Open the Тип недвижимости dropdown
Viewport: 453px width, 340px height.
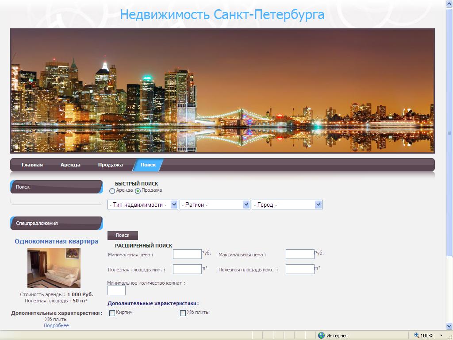[143, 205]
